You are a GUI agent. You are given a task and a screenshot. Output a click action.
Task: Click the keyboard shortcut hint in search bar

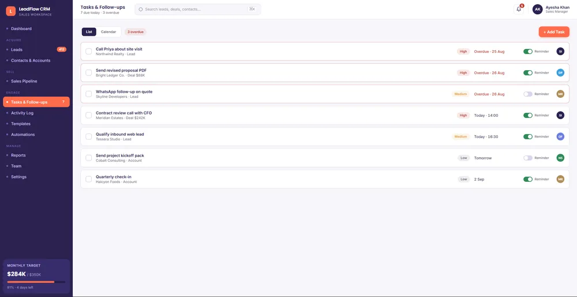[x=252, y=9]
